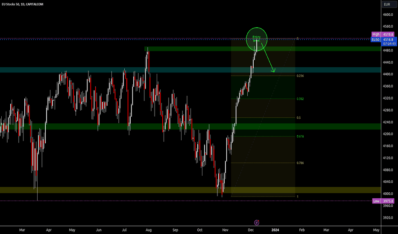Click the 2024 label on time axis
Viewport: 398px width, 234px height.
275,230
